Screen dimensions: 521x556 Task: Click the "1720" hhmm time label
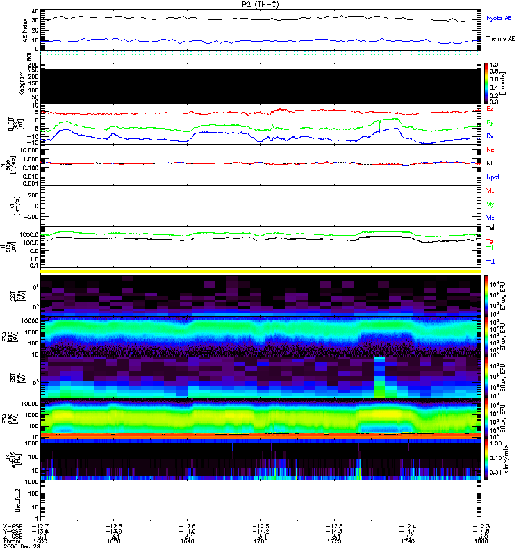[334, 541]
